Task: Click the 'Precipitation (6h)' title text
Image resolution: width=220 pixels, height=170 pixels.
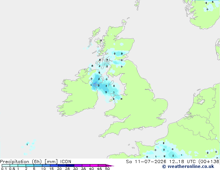Action: click(21, 162)
